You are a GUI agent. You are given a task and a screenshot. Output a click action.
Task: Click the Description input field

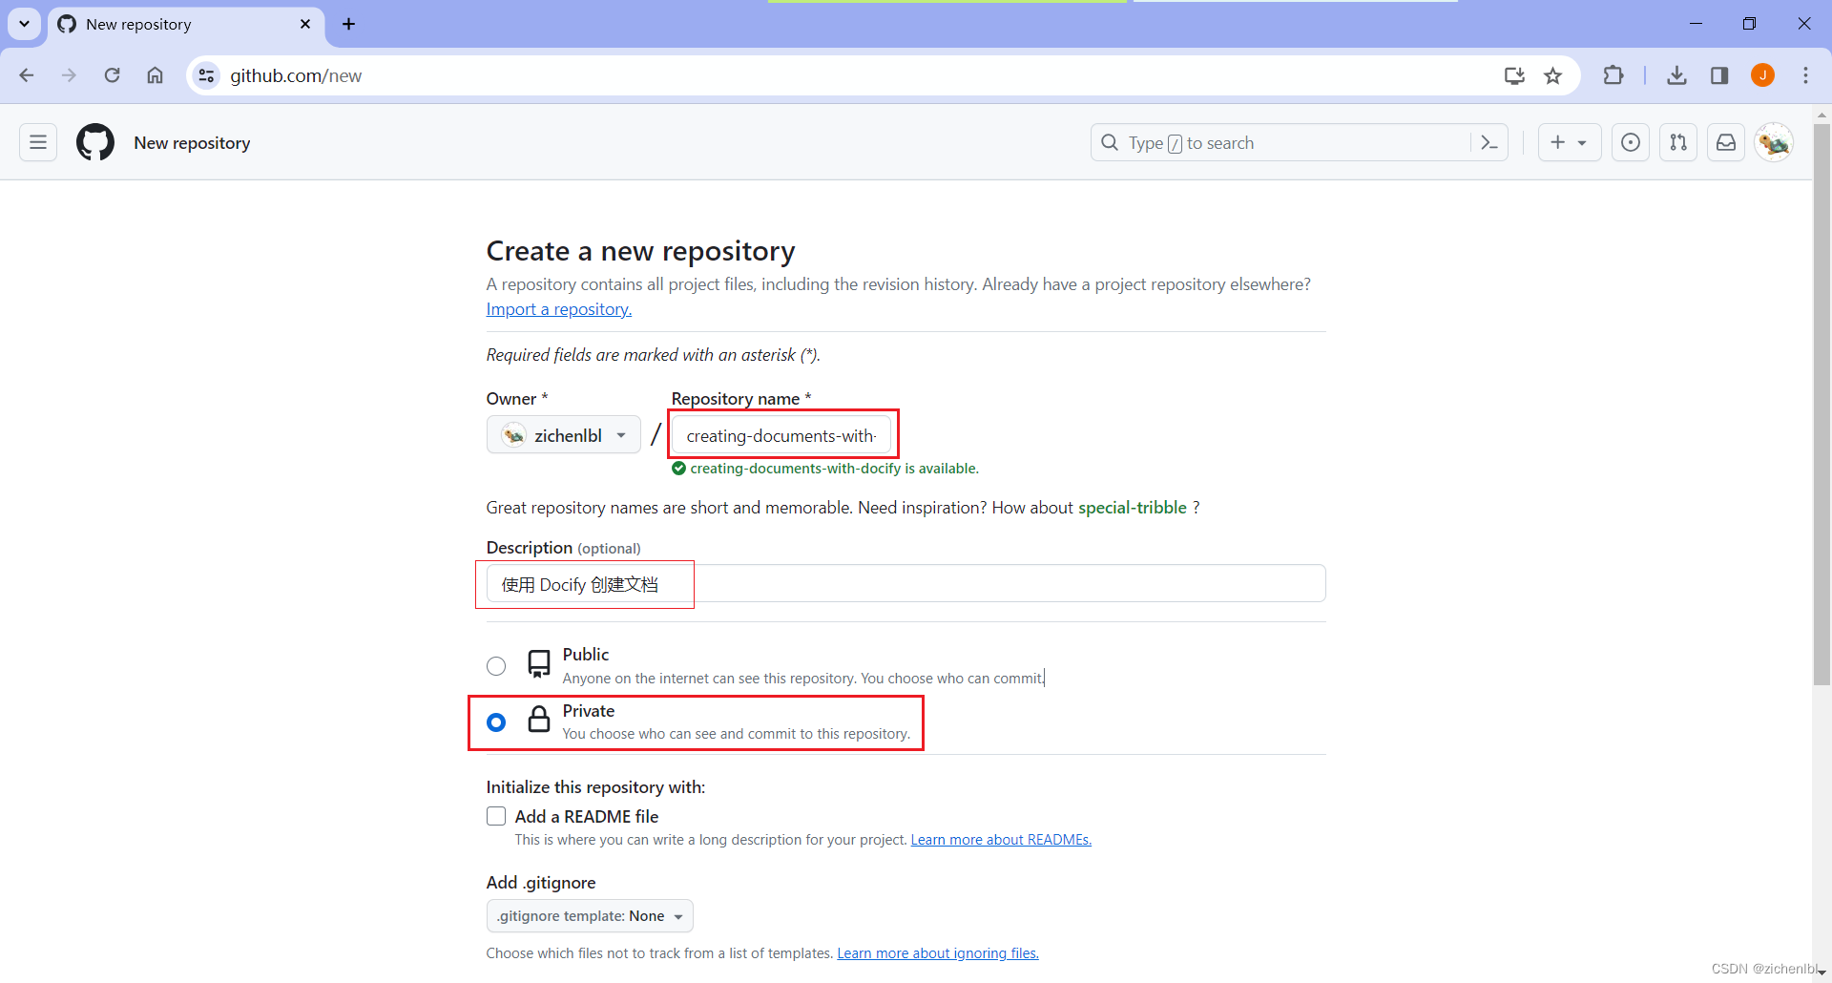point(906,584)
